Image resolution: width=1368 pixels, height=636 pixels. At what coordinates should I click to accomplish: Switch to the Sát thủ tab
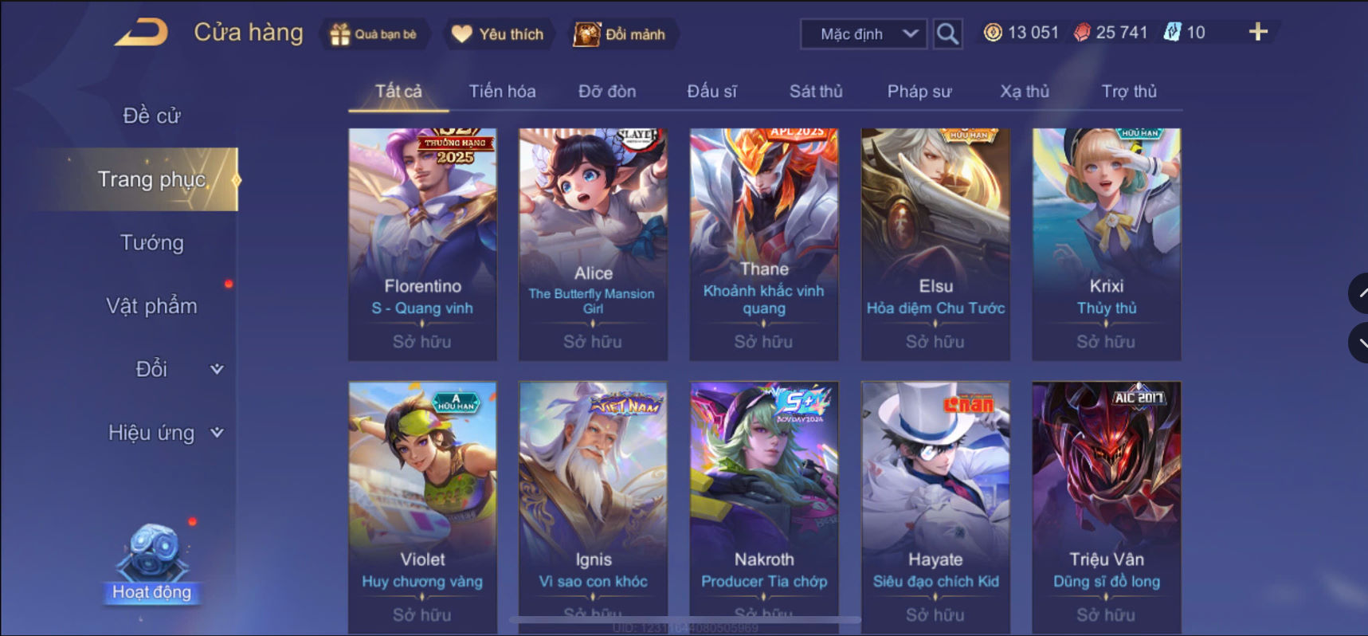[x=816, y=92]
